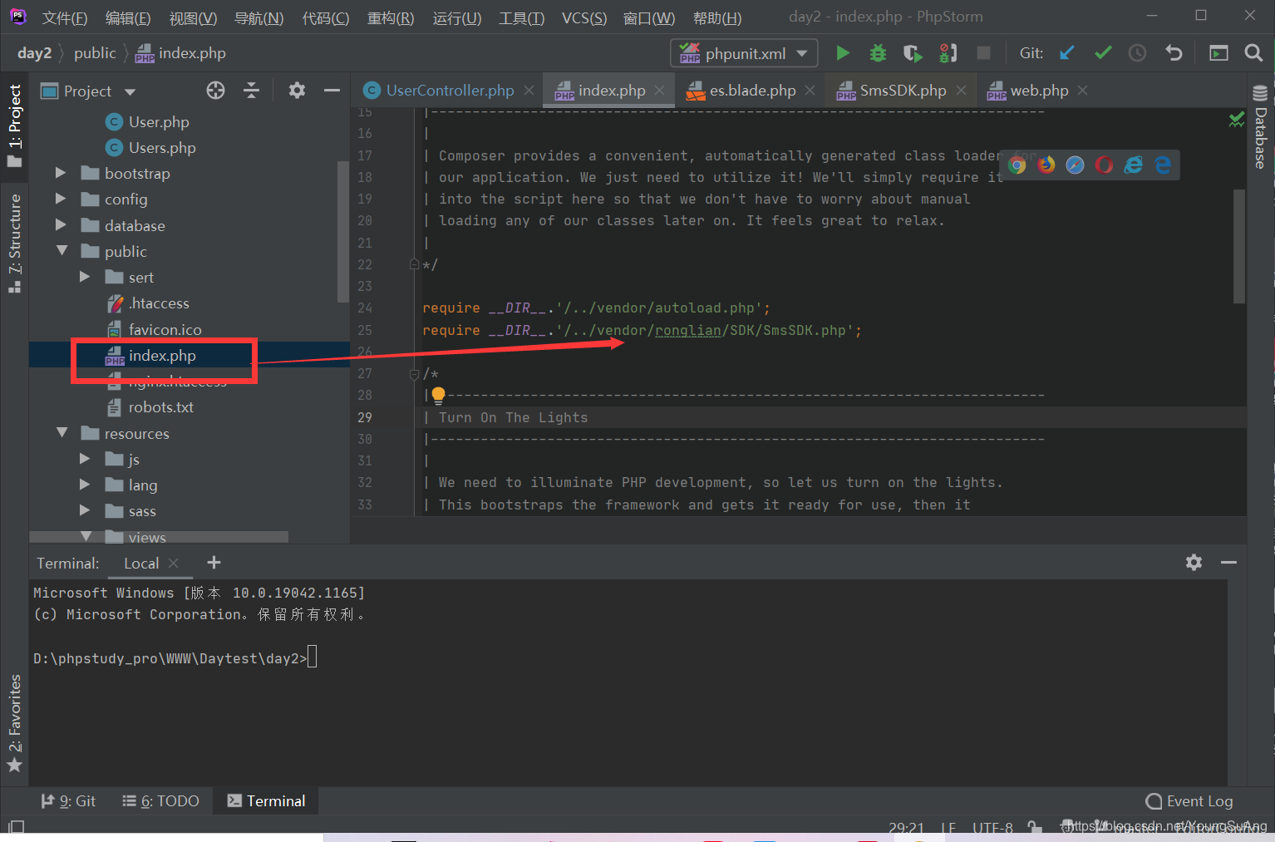Open terminal settings gear

click(x=1194, y=563)
